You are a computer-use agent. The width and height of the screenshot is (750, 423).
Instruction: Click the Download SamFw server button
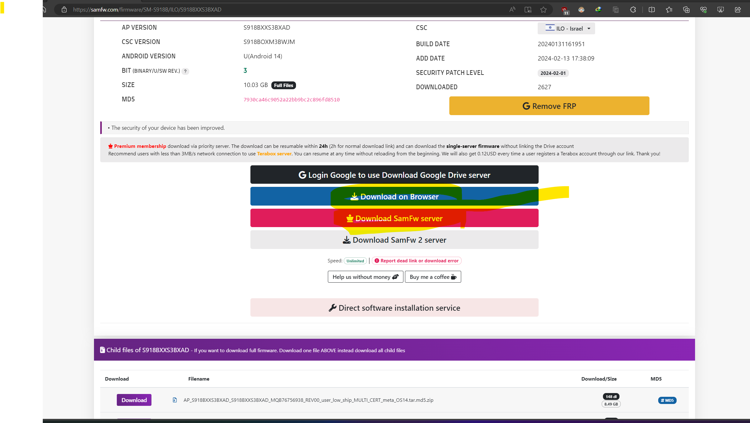tap(394, 218)
